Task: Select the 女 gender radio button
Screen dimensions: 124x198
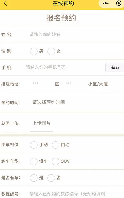Action: (x=51, y=51)
